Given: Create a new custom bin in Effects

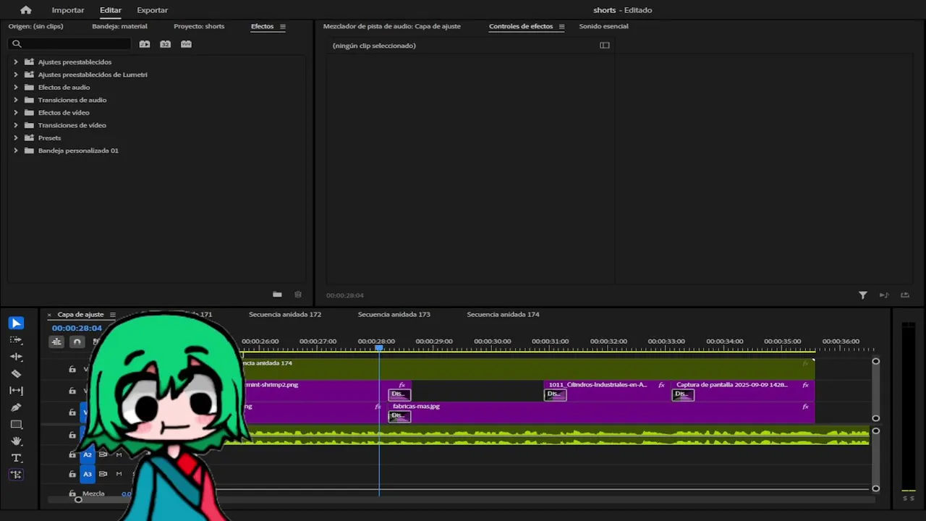Looking at the screenshot, I should pyautogui.click(x=277, y=295).
